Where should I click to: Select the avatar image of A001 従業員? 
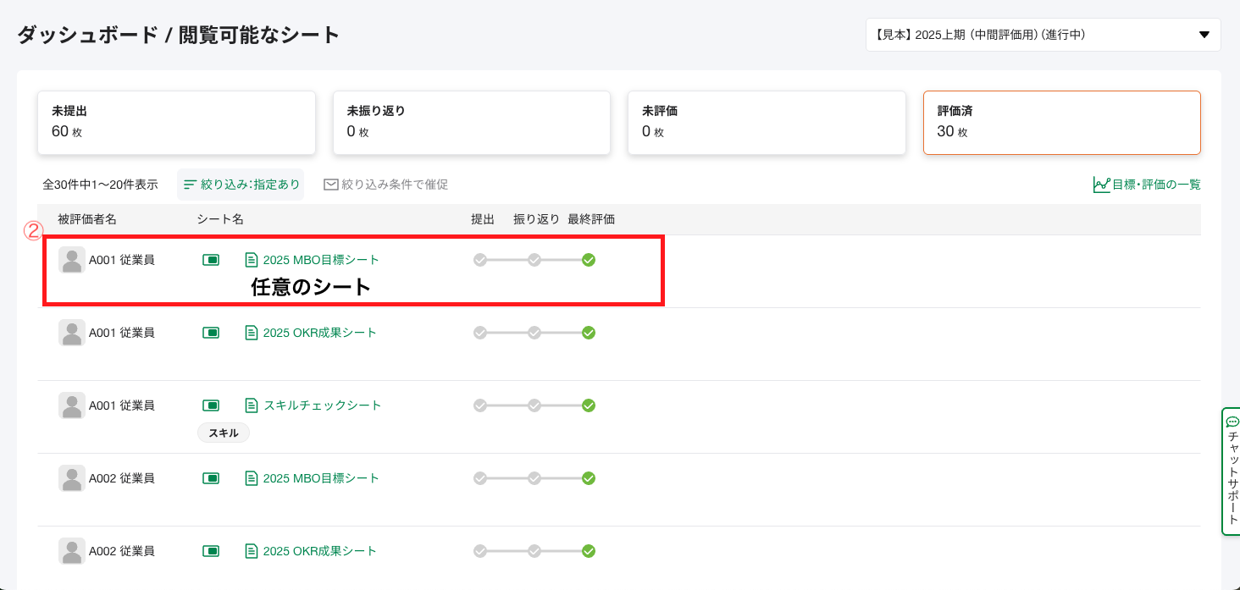tap(72, 259)
